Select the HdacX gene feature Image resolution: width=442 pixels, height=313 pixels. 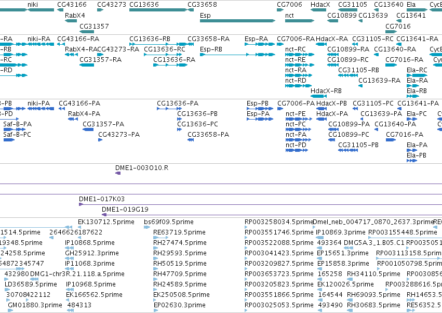tap(318, 10)
